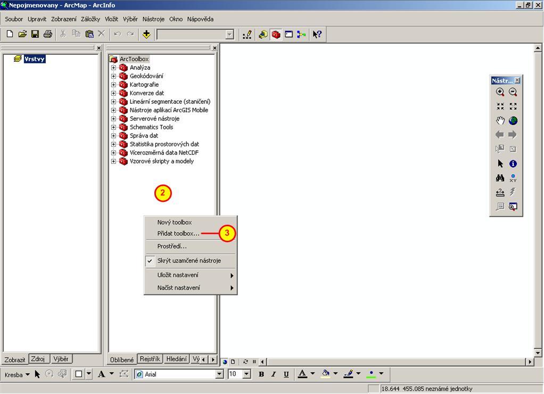
Task: Open the Command Line window icon
Action: tap(289, 35)
